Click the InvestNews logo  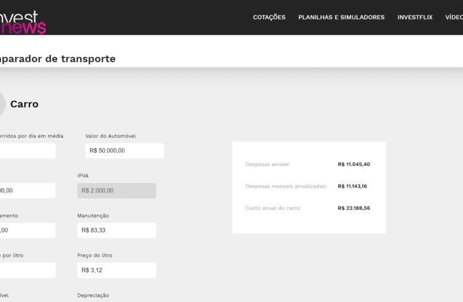(23, 23)
